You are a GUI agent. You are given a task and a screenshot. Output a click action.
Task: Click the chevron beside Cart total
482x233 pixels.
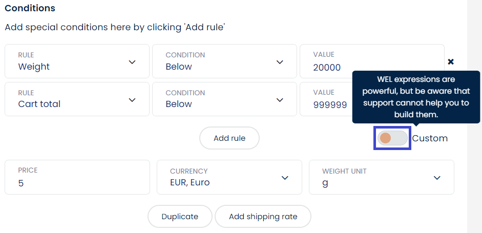tap(132, 100)
